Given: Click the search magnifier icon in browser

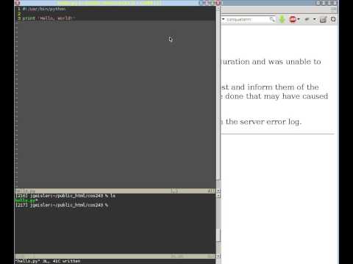Looking at the screenshot, I should (x=272, y=19).
